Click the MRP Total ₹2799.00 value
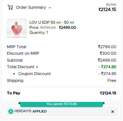 click(x=107, y=47)
